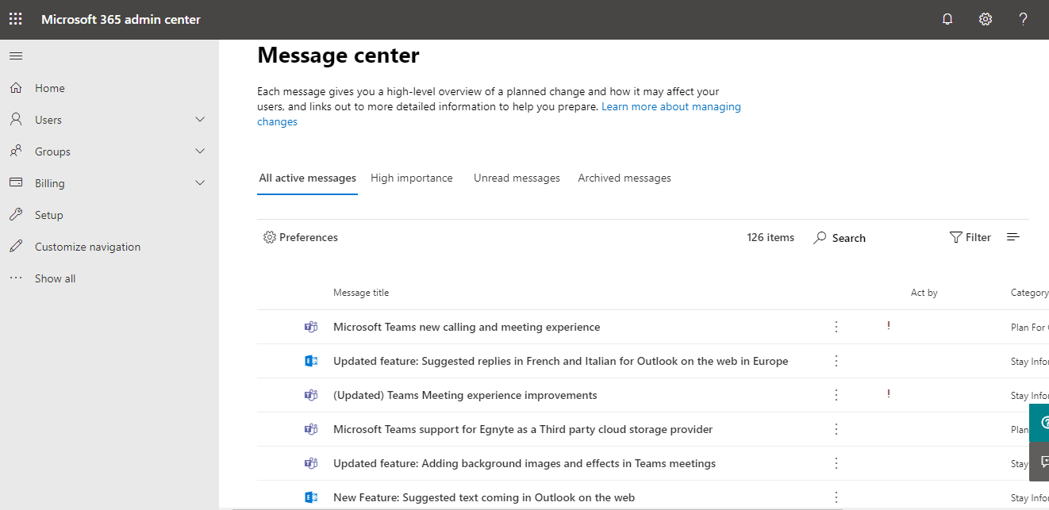Open the help question mark icon
The image size is (1049, 510).
click(1024, 19)
